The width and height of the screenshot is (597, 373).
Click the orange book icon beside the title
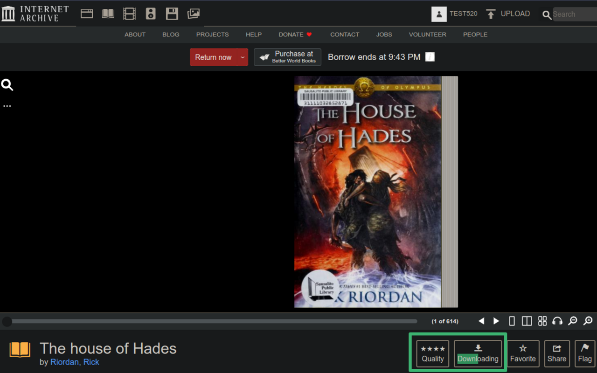click(20, 350)
